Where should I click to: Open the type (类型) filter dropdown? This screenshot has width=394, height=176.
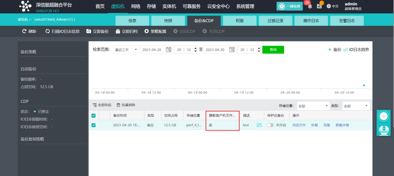pyautogui.click(x=356, y=106)
